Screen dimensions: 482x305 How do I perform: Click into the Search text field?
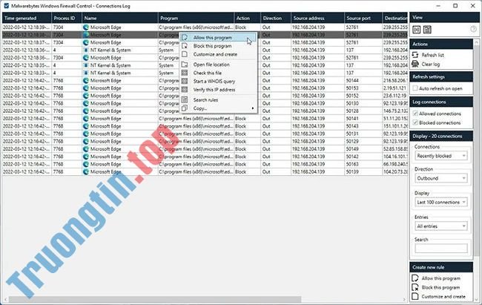click(x=440, y=249)
